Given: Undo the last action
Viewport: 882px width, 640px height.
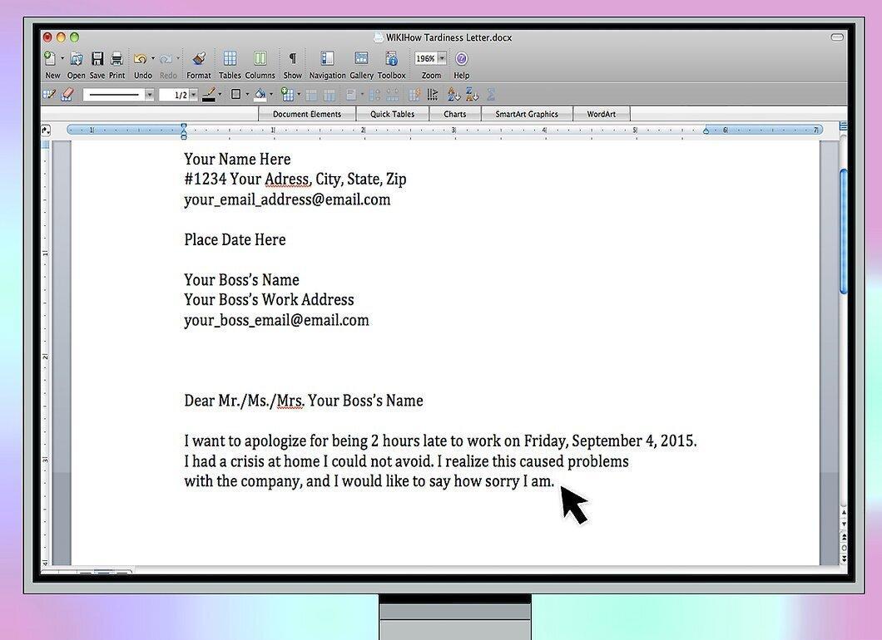Looking at the screenshot, I should click(x=140, y=58).
